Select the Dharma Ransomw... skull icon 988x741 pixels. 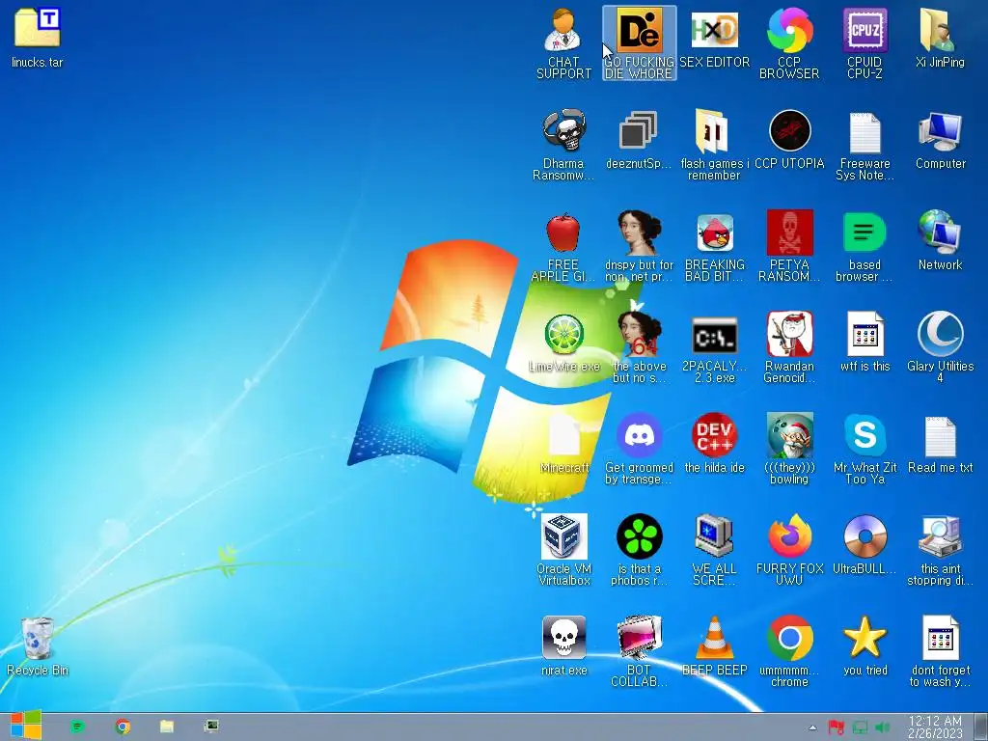pyautogui.click(x=563, y=131)
